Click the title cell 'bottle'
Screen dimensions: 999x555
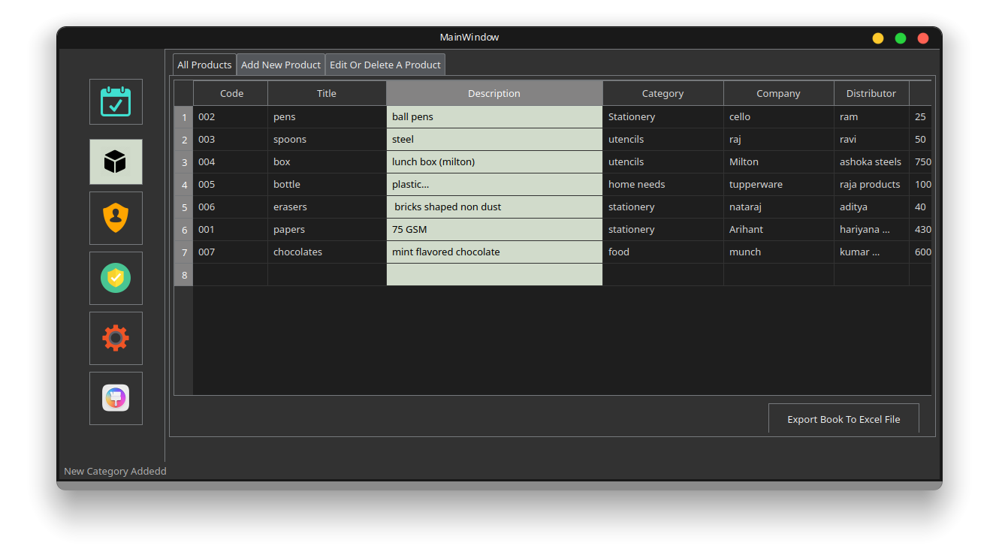(x=327, y=185)
